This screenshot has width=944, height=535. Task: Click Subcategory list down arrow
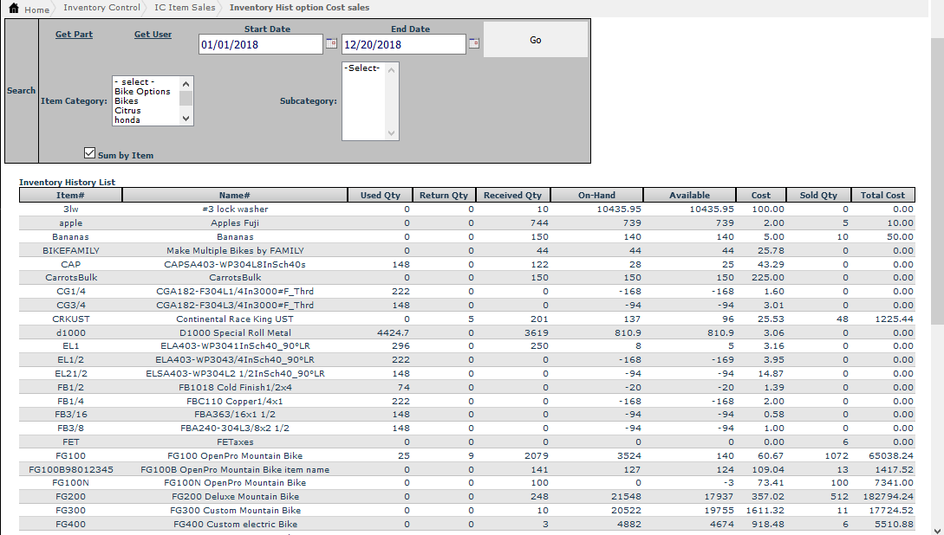[x=391, y=133]
